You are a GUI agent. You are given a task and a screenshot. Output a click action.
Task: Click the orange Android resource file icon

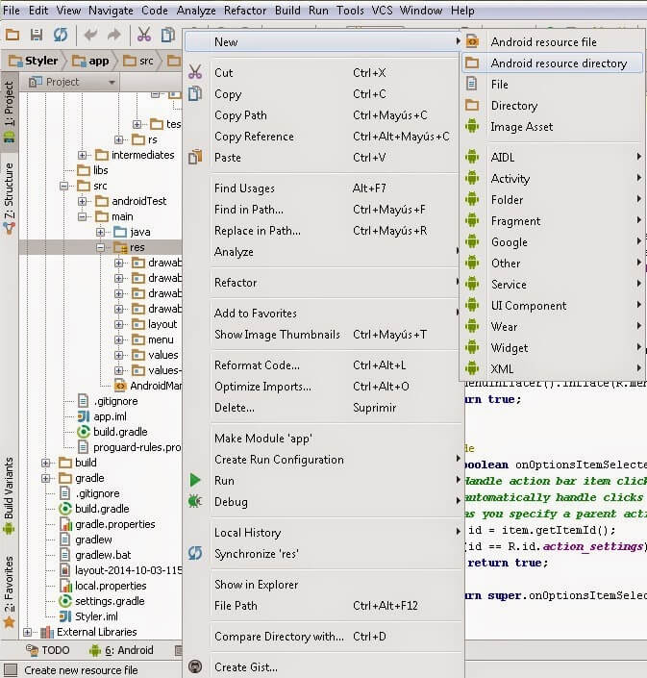472,41
